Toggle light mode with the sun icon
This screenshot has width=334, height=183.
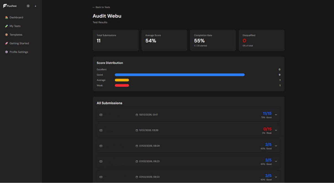coord(28,6)
